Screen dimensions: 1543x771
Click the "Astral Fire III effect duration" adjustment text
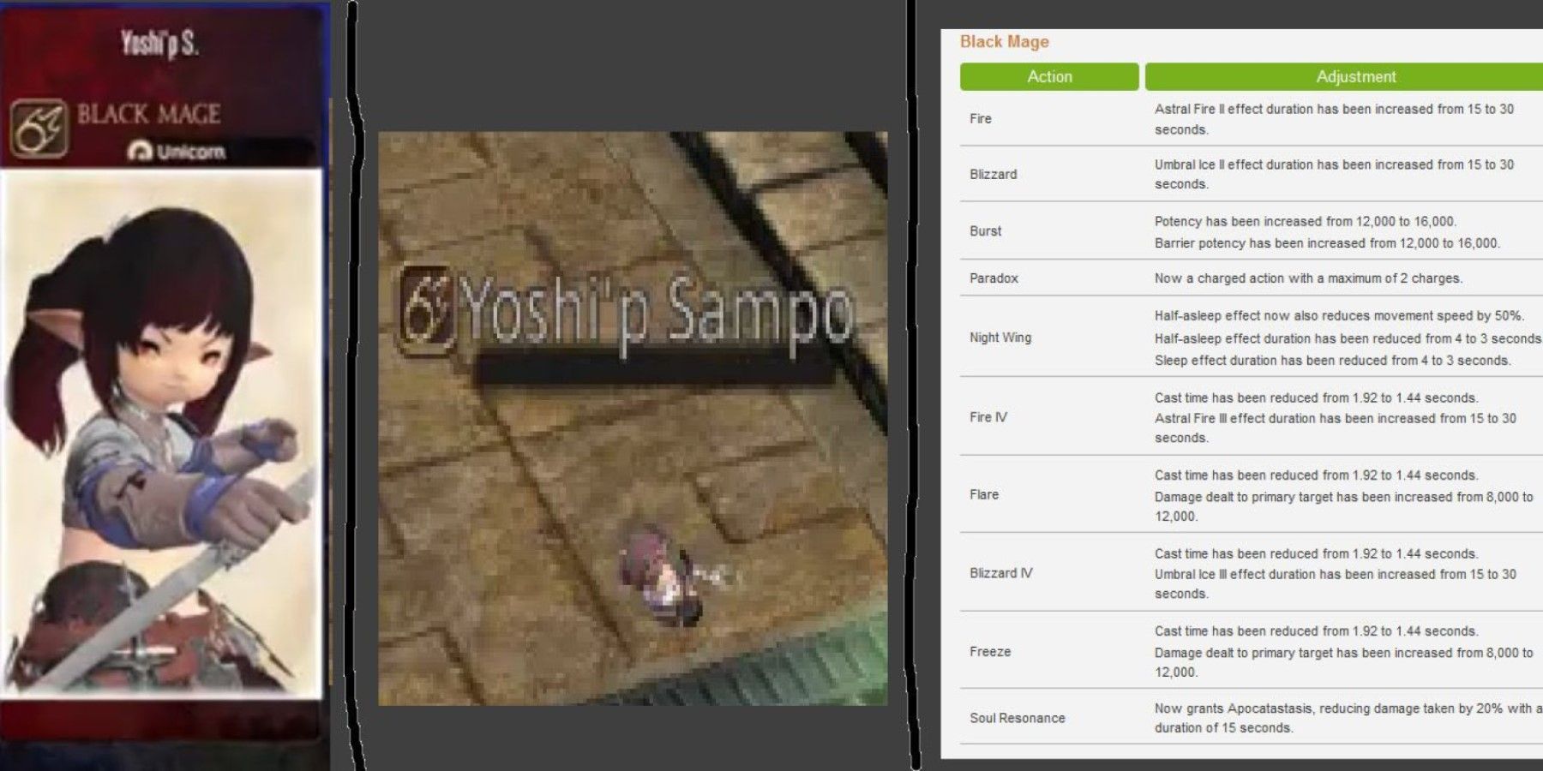1336,427
